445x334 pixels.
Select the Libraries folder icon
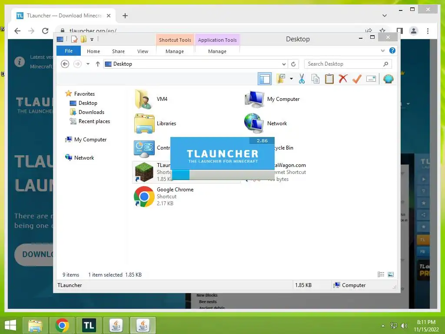[144, 124]
